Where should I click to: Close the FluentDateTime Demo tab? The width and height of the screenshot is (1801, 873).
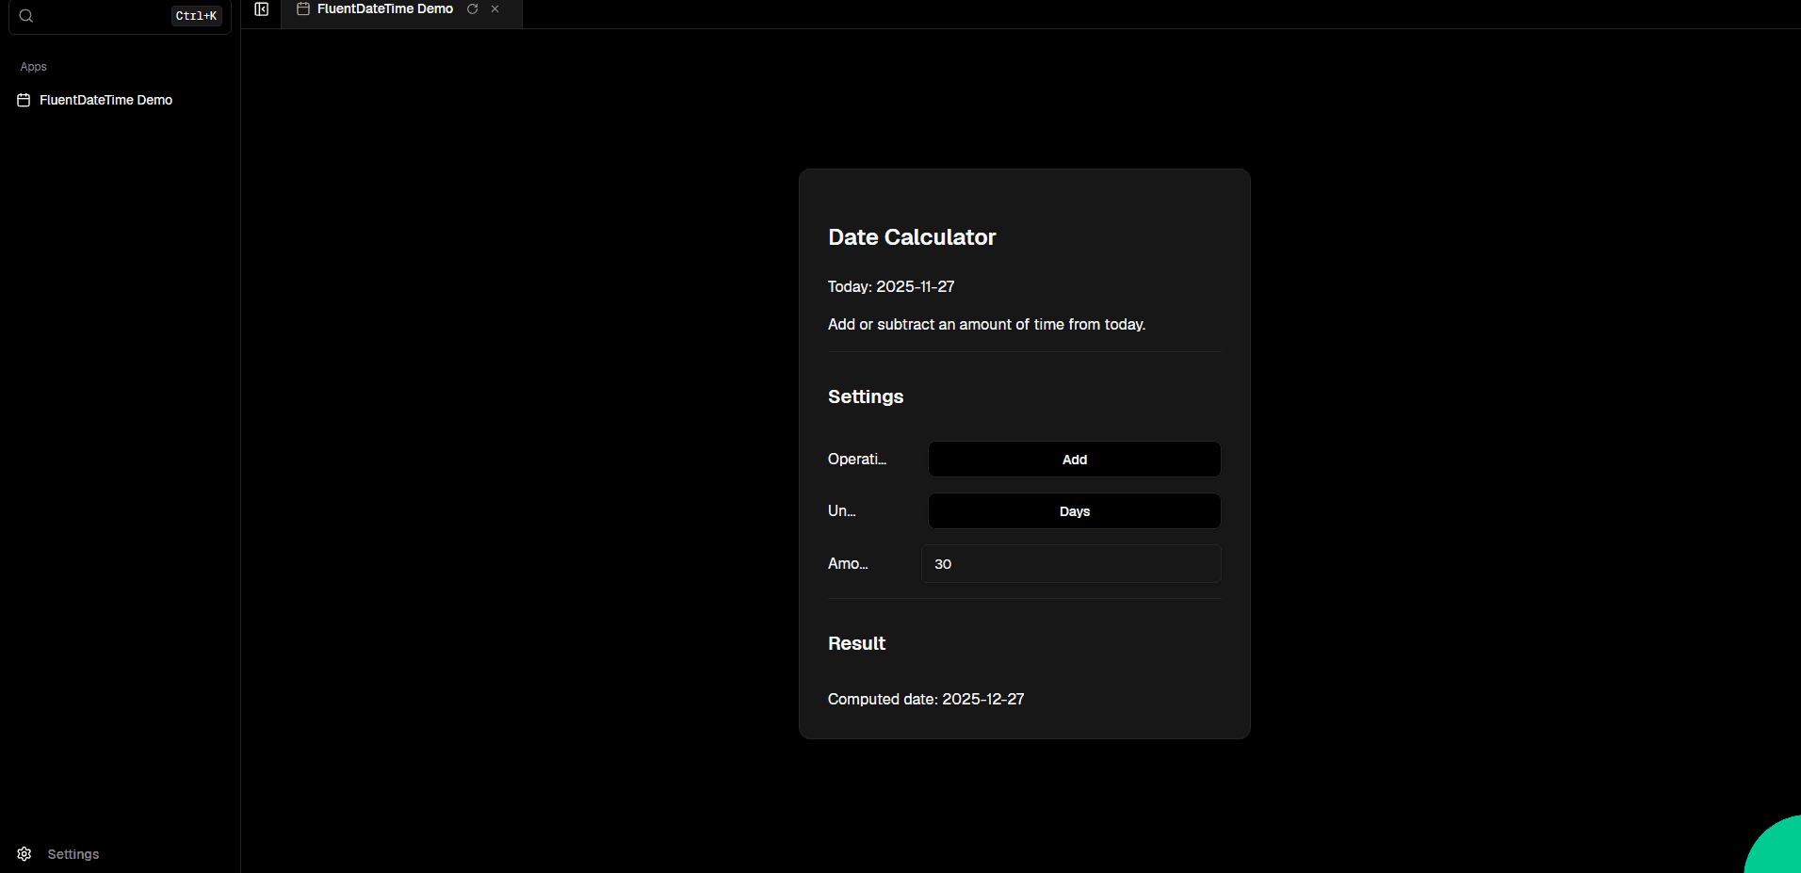pos(495,9)
